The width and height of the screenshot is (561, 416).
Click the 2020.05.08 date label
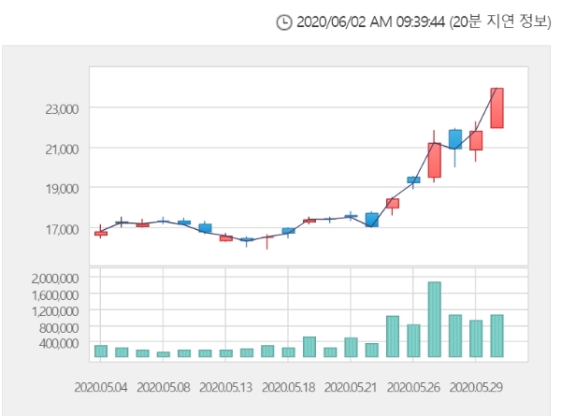click(164, 387)
